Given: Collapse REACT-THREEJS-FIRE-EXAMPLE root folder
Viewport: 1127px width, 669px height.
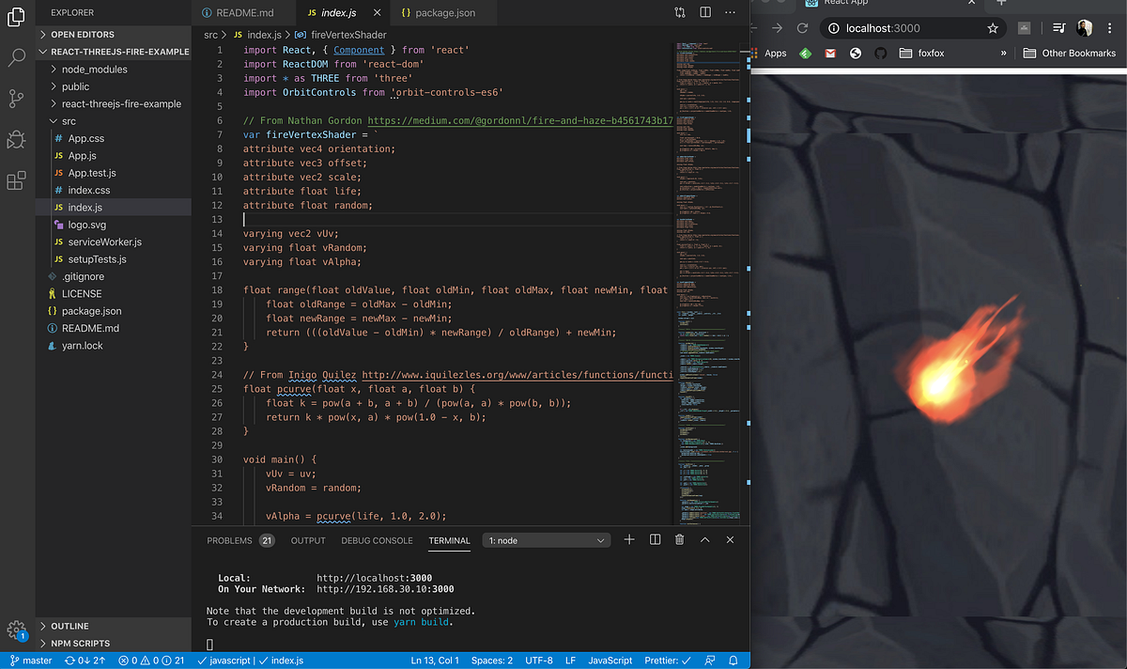Looking at the screenshot, I should pos(113,52).
